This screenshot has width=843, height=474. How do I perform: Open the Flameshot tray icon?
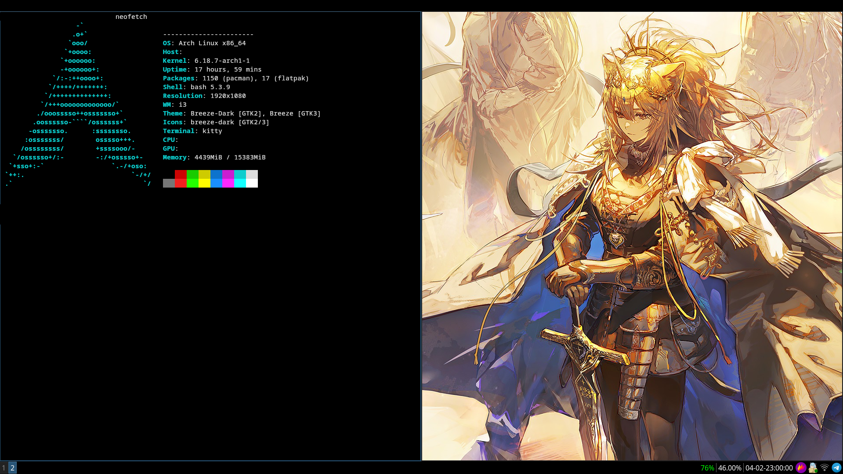(801, 468)
